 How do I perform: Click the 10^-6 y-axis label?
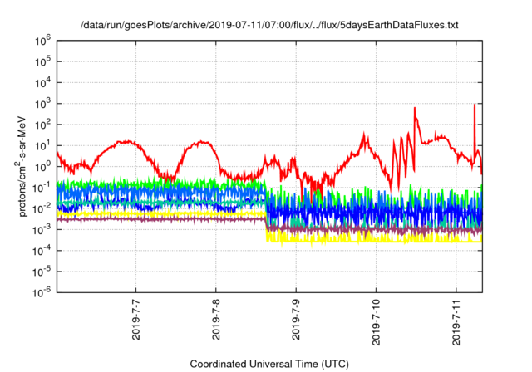coord(42,293)
